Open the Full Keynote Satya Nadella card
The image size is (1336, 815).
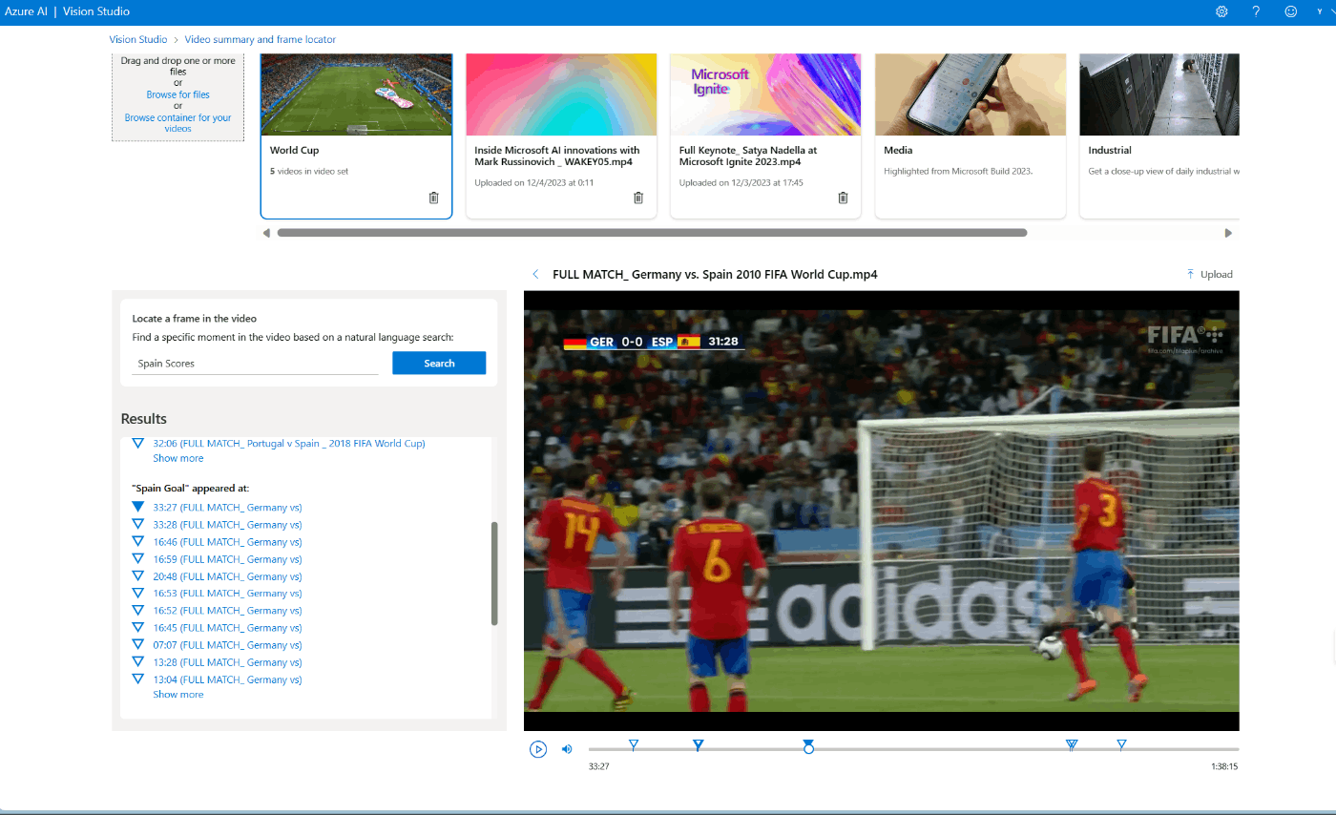coord(765,136)
